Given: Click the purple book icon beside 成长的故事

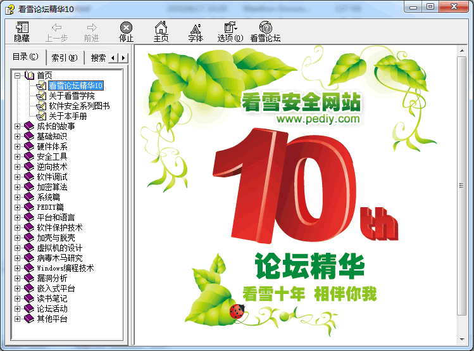Looking at the screenshot, I should [x=29, y=126].
